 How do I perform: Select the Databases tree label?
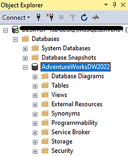[x=46, y=39]
